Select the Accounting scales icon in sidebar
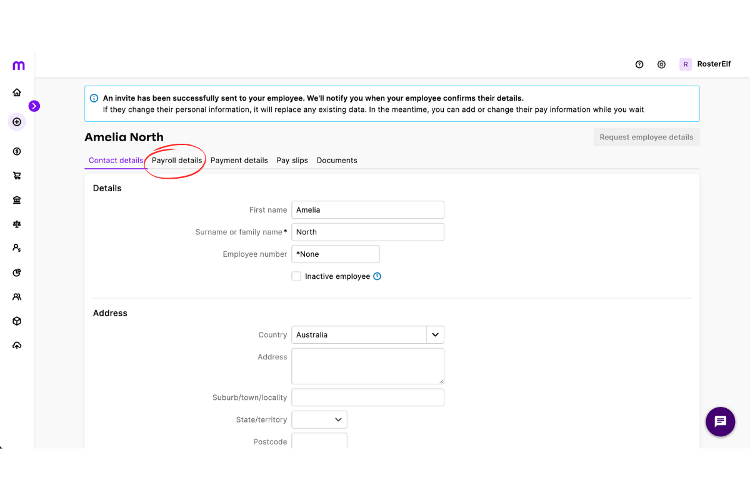 tap(17, 223)
